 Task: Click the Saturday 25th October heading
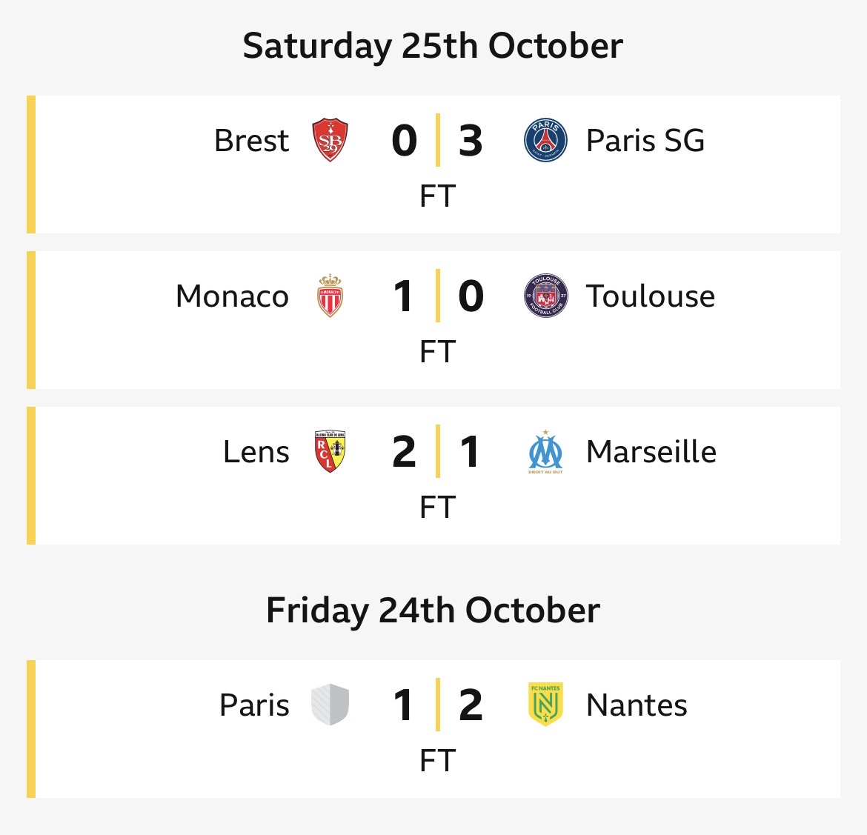pyautogui.click(x=433, y=46)
